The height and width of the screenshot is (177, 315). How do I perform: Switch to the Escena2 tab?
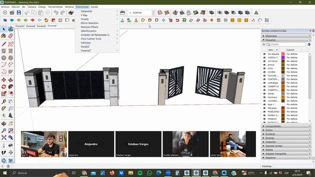click(x=31, y=26)
